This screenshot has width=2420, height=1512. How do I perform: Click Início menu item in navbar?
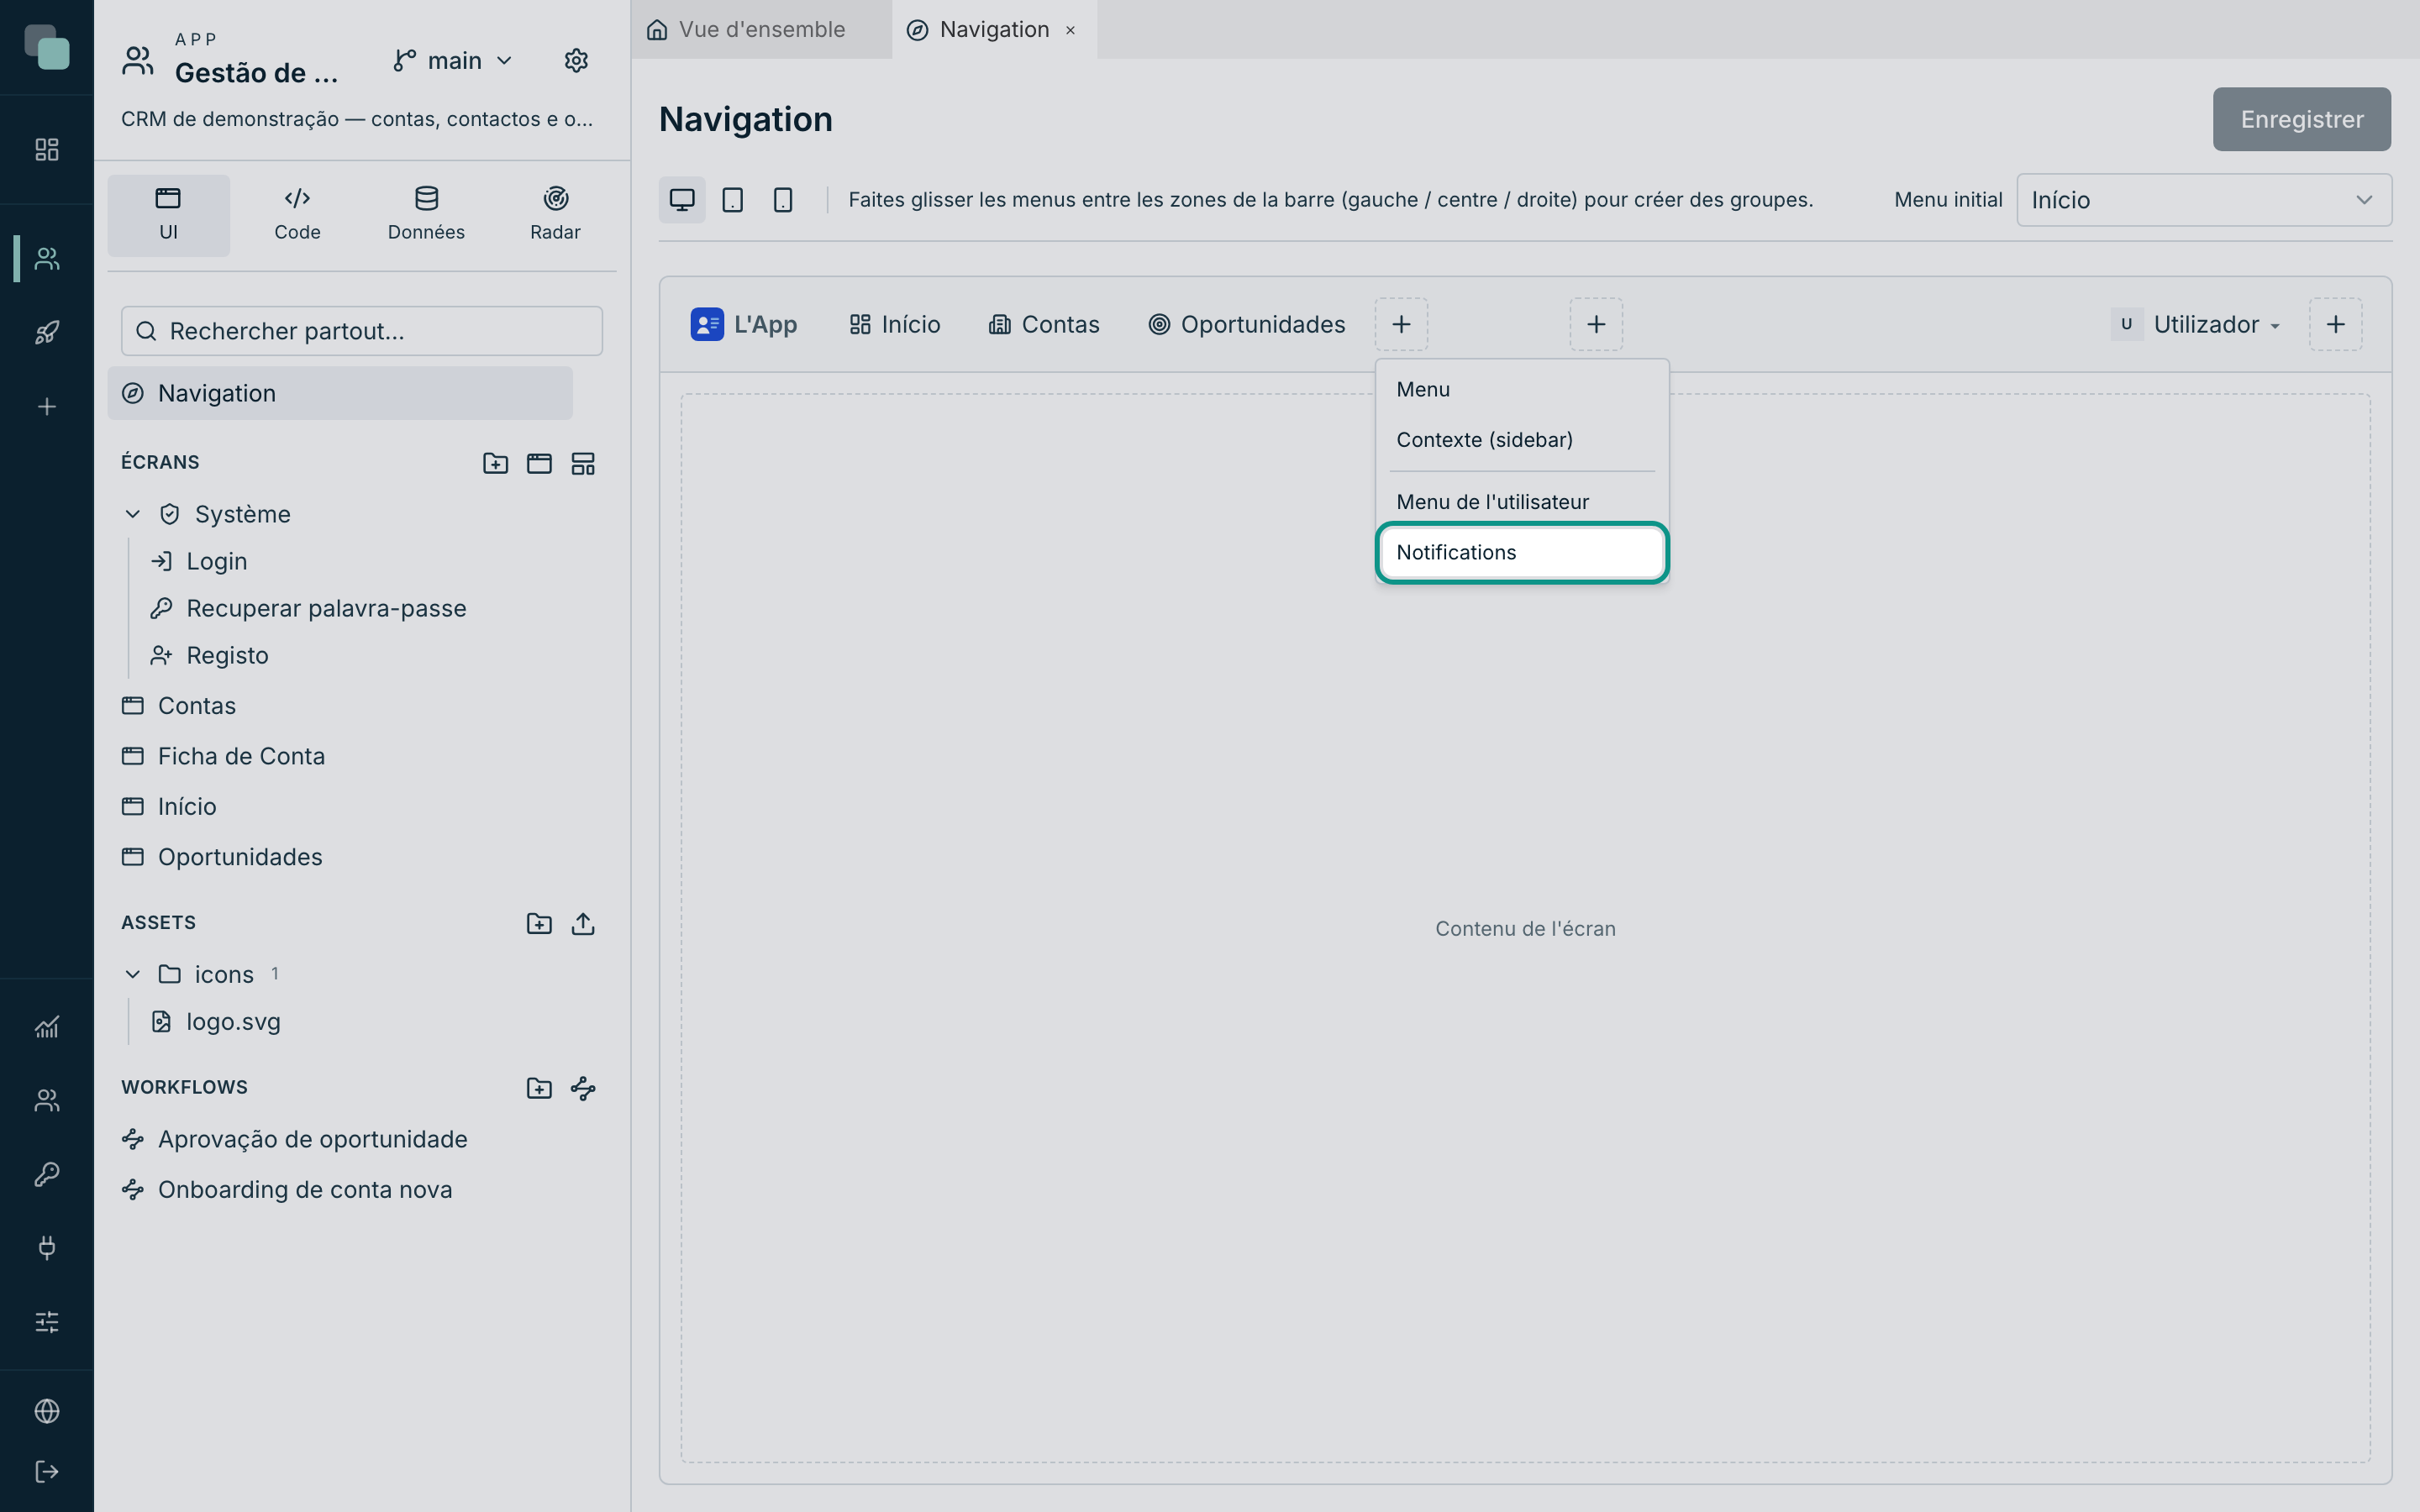point(895,324)
